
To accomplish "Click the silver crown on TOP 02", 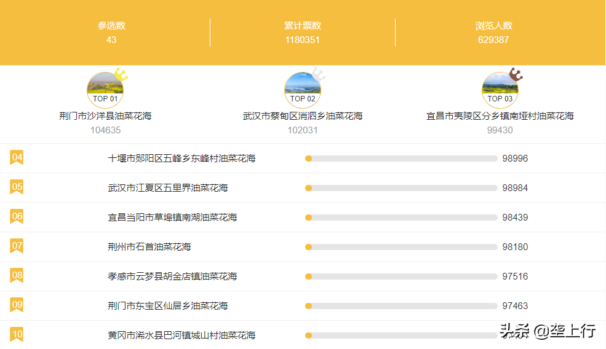I will [x=319, y=74].
